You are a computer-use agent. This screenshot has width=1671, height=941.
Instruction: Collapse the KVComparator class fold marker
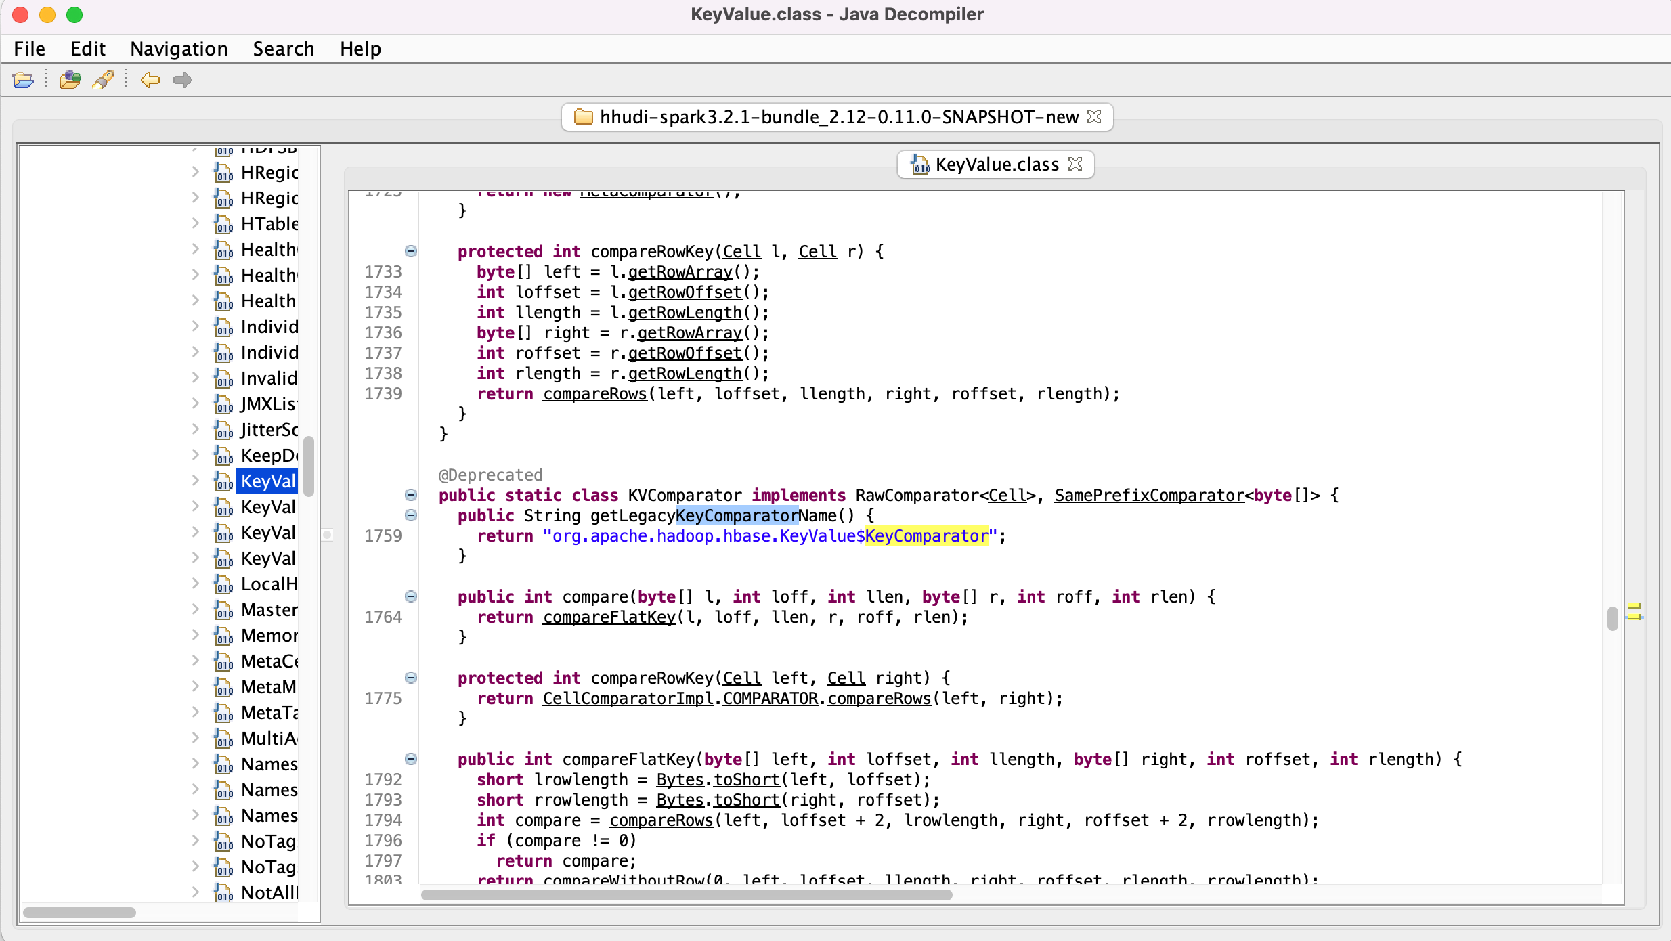(411, 495)
